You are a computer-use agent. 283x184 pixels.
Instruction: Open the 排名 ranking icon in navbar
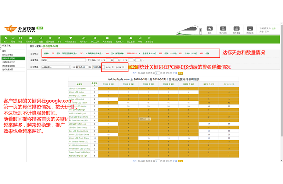[x=59, y=39]
